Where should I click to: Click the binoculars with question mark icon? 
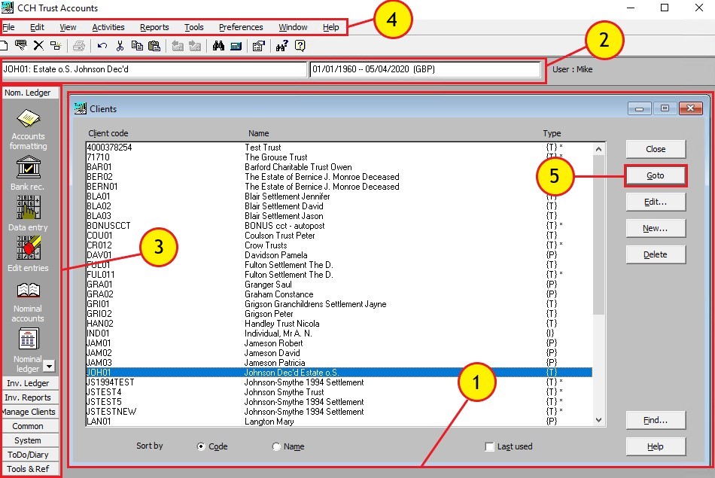[x=281, y=46]
